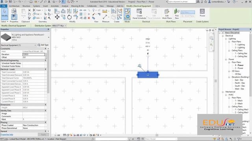Collapse the Mechanical node in Project Browser
The height and width of the screenshot is (141, 252).
click(223, 92)
